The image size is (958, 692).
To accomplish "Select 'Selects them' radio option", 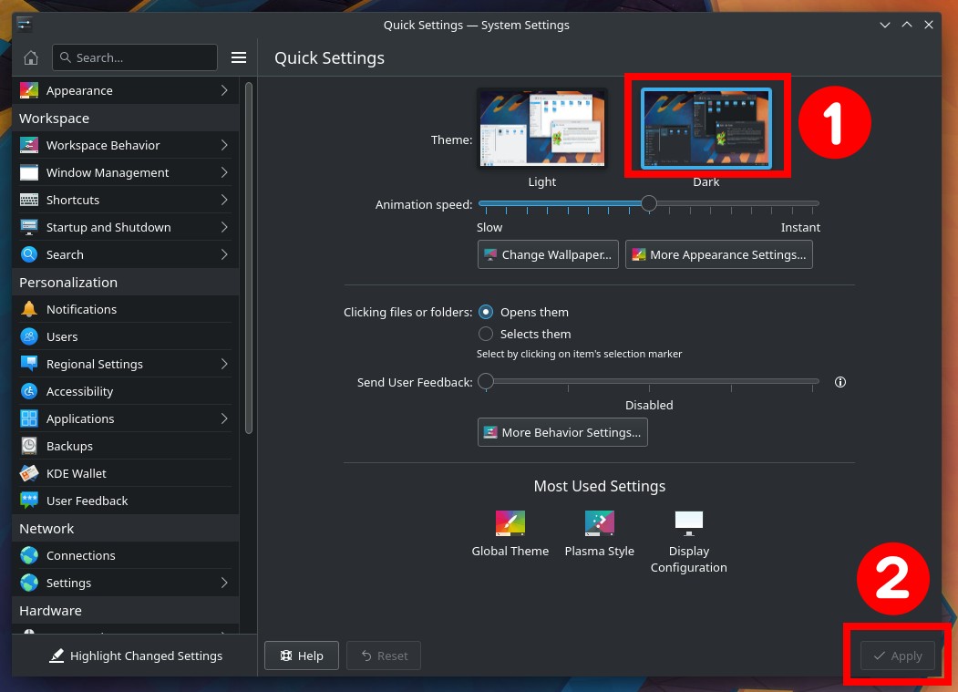I will pyautogui.click(x=486, y=334).
